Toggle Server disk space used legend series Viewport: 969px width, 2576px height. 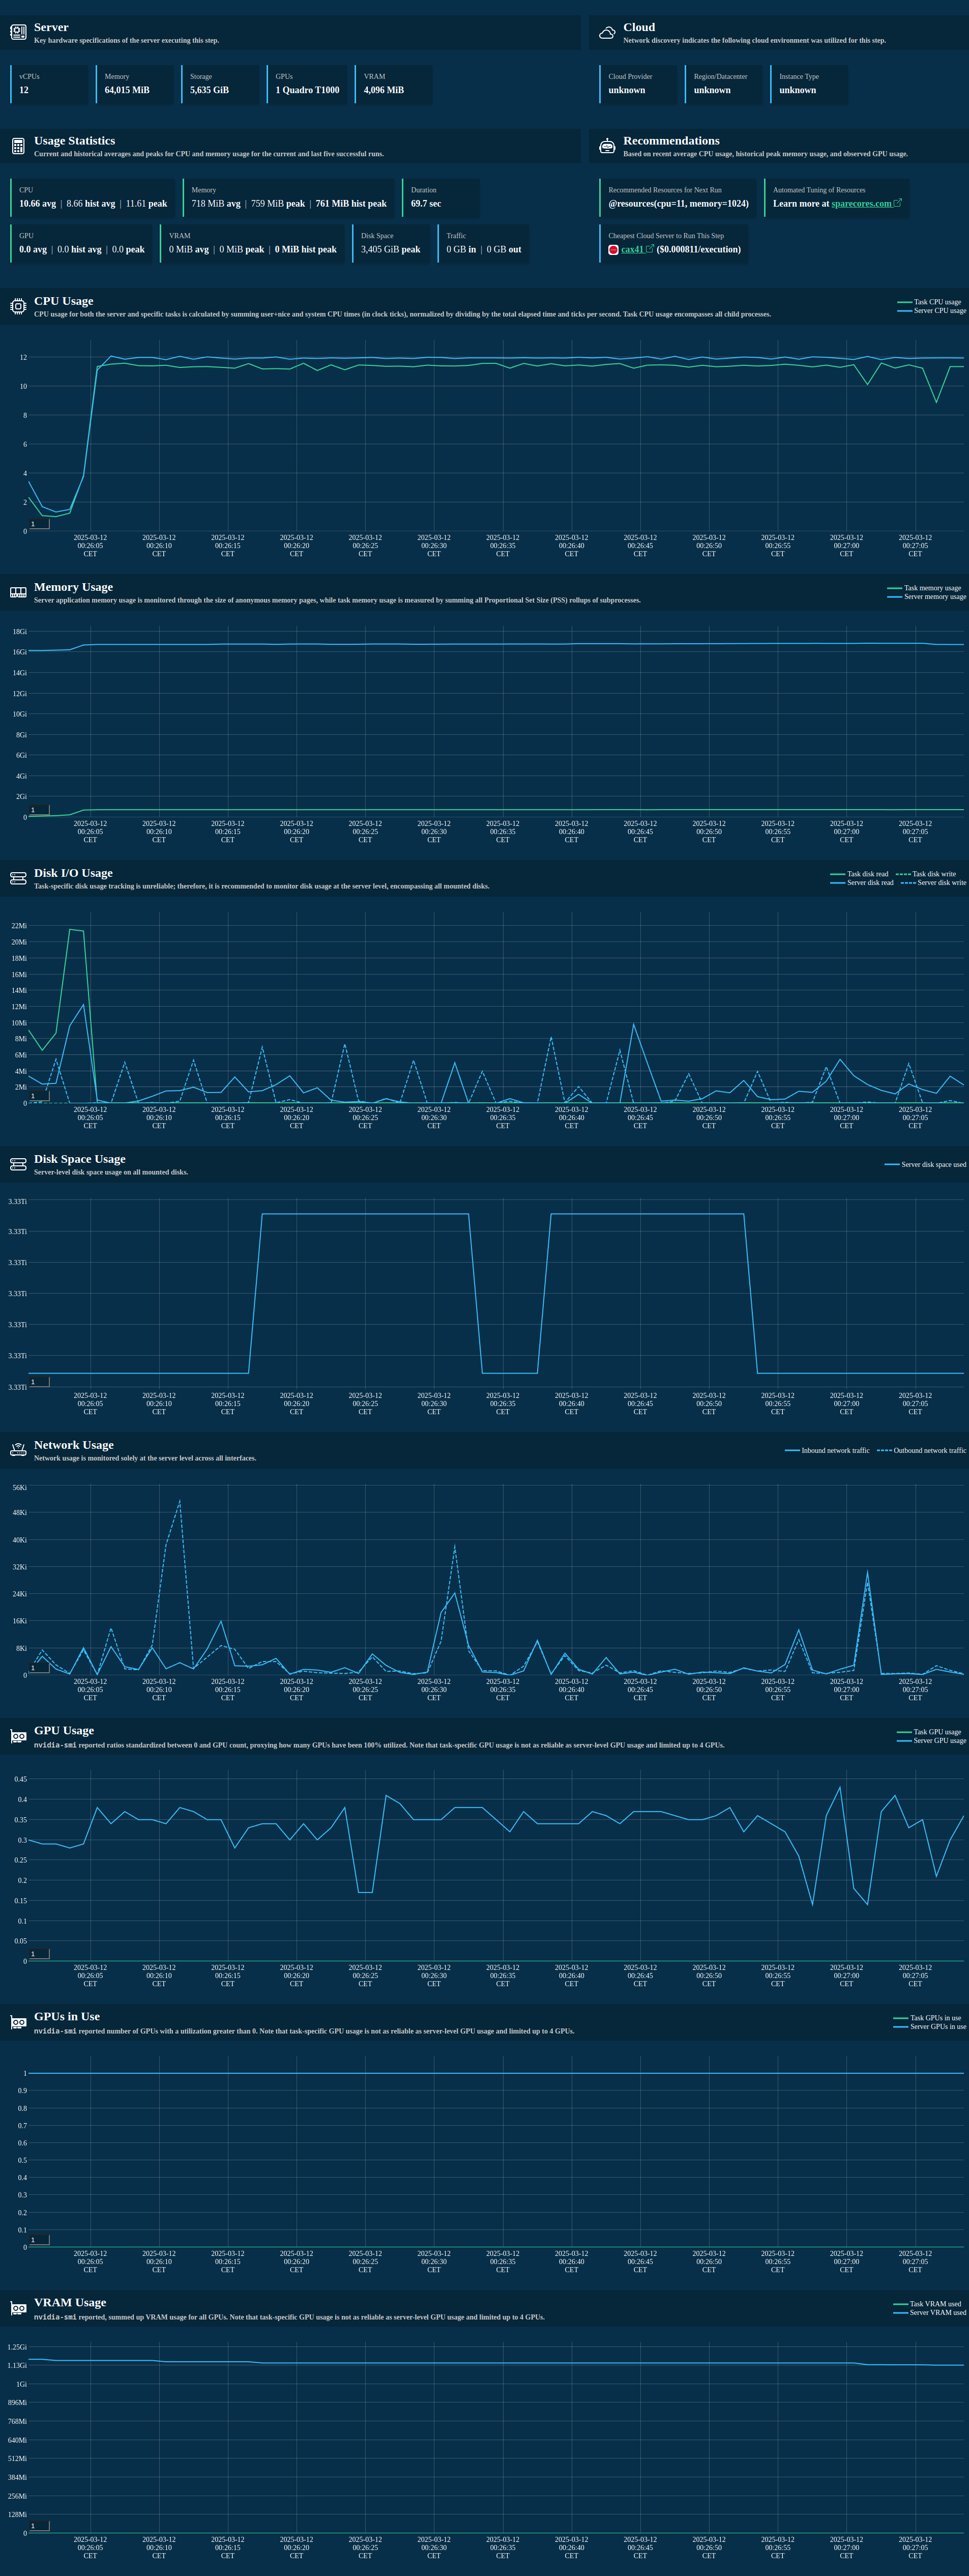coord(925,1164)
